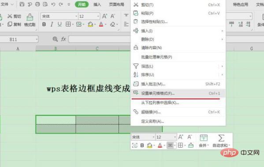The height and width of the screenshot is (167, 264).
Task: Click mini toolbar fill color bucket
Action: (x=149, y=145)
